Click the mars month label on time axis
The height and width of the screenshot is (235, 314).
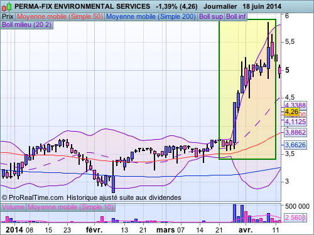pyautogui.click(x=166, y=230)
